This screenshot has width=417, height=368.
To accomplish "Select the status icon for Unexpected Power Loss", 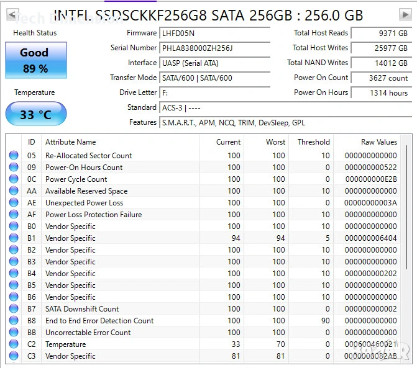I will point(14,203).
